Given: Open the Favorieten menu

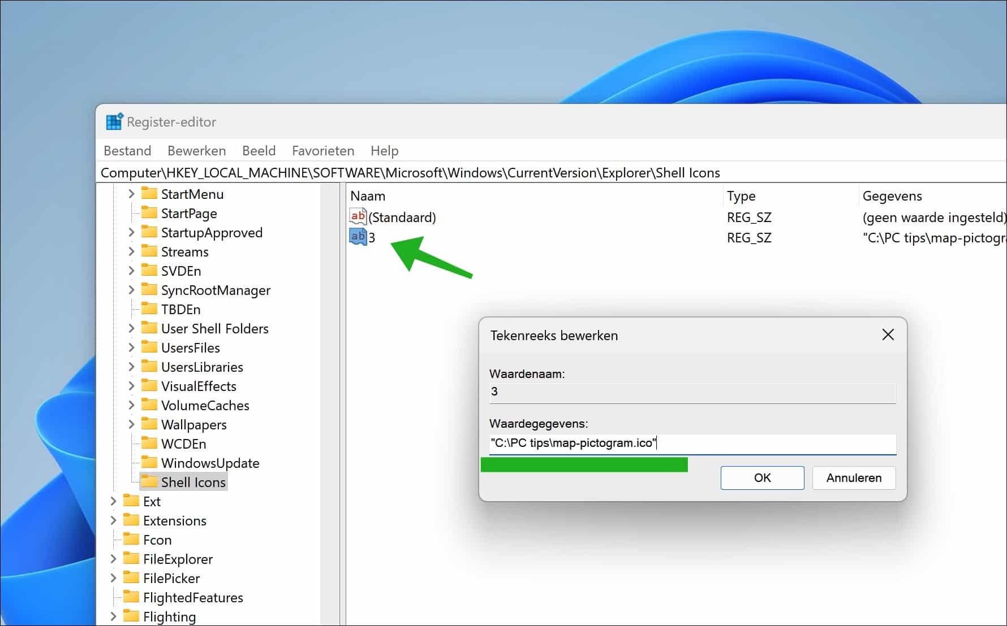Looking at the screenshot, I should [322, 151].
